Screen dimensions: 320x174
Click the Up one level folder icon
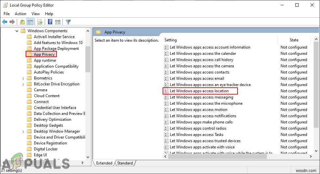22,22
